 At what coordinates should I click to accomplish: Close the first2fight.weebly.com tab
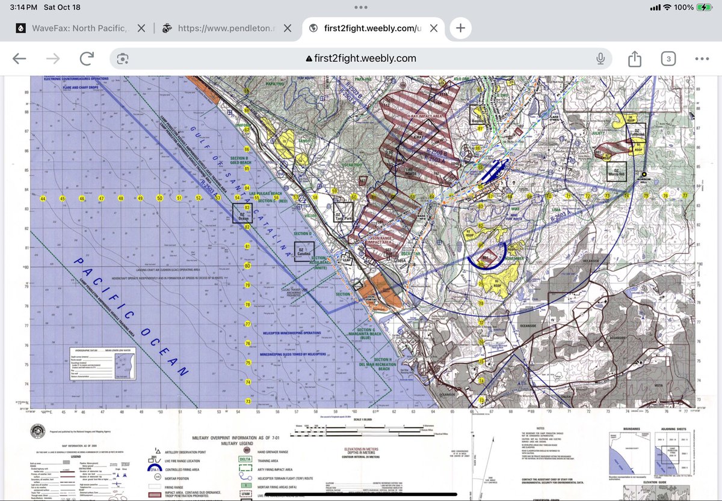[x=434, y=28]
